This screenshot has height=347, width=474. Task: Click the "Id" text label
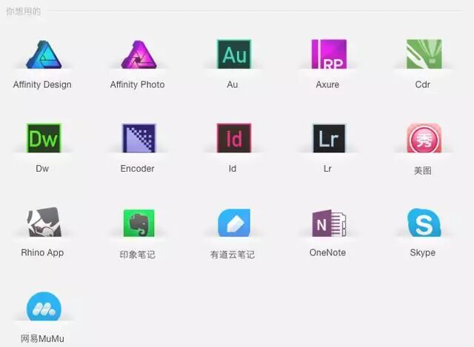pos(233,169)
